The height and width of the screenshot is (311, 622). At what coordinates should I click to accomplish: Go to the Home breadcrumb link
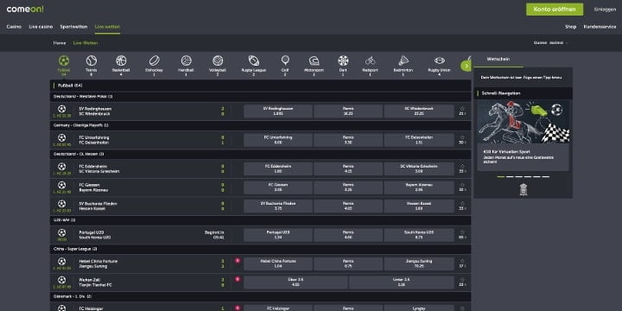[60, 43]
